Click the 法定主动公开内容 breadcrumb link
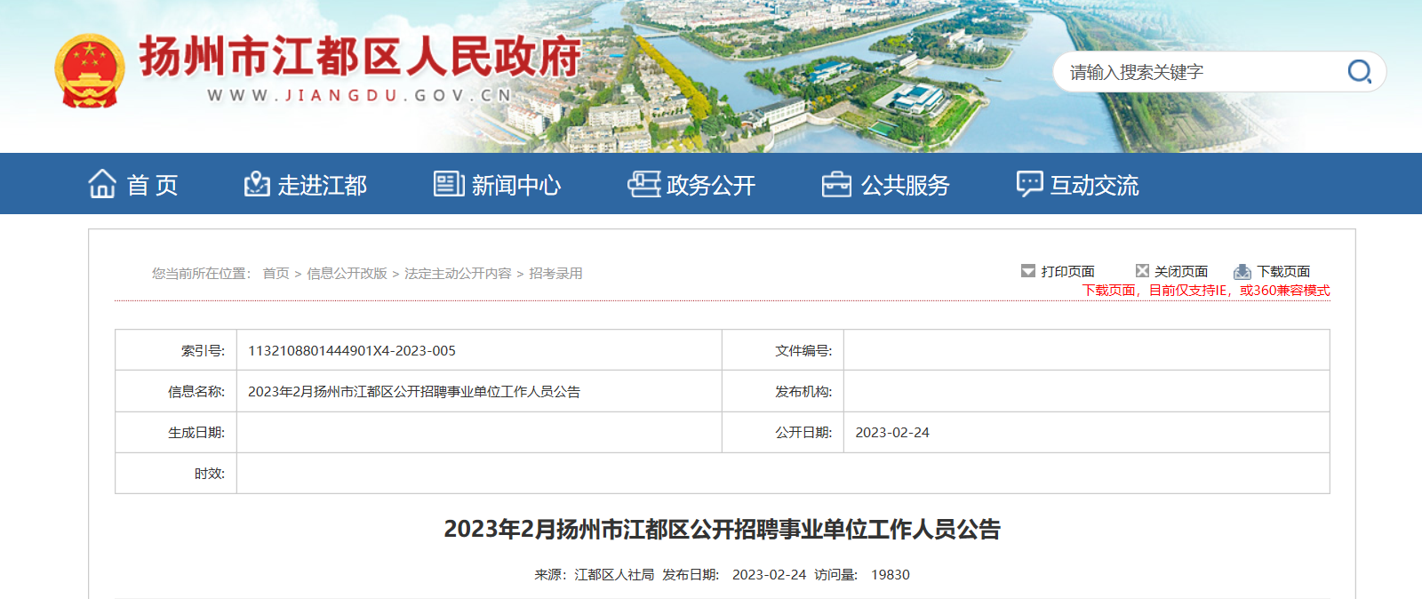 (458, 274)
